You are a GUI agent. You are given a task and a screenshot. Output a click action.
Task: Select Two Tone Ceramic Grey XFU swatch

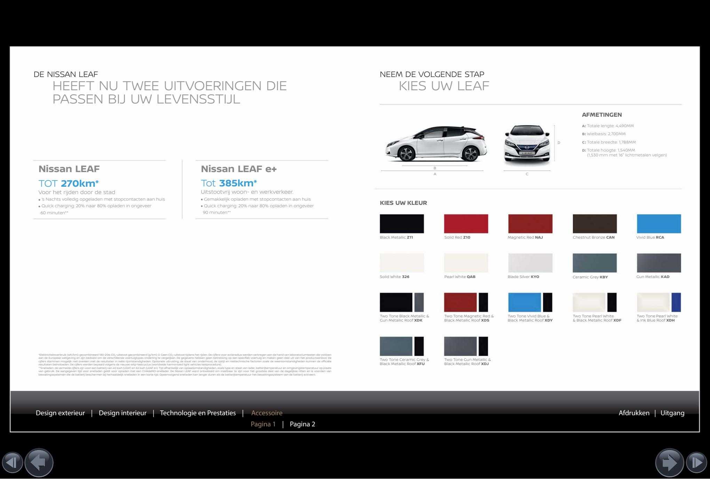coord(402,346)
